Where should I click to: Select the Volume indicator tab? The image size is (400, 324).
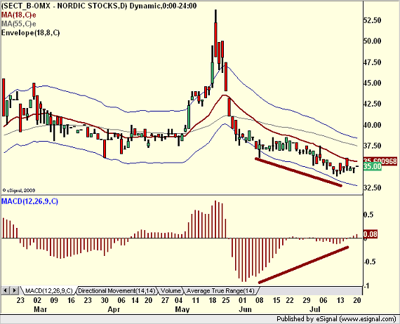pyautogui.click(x=171, y=290)
